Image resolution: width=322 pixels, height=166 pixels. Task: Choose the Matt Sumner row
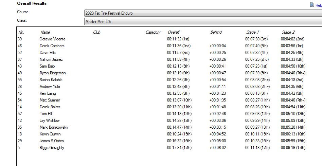click(x=50, y=100)
